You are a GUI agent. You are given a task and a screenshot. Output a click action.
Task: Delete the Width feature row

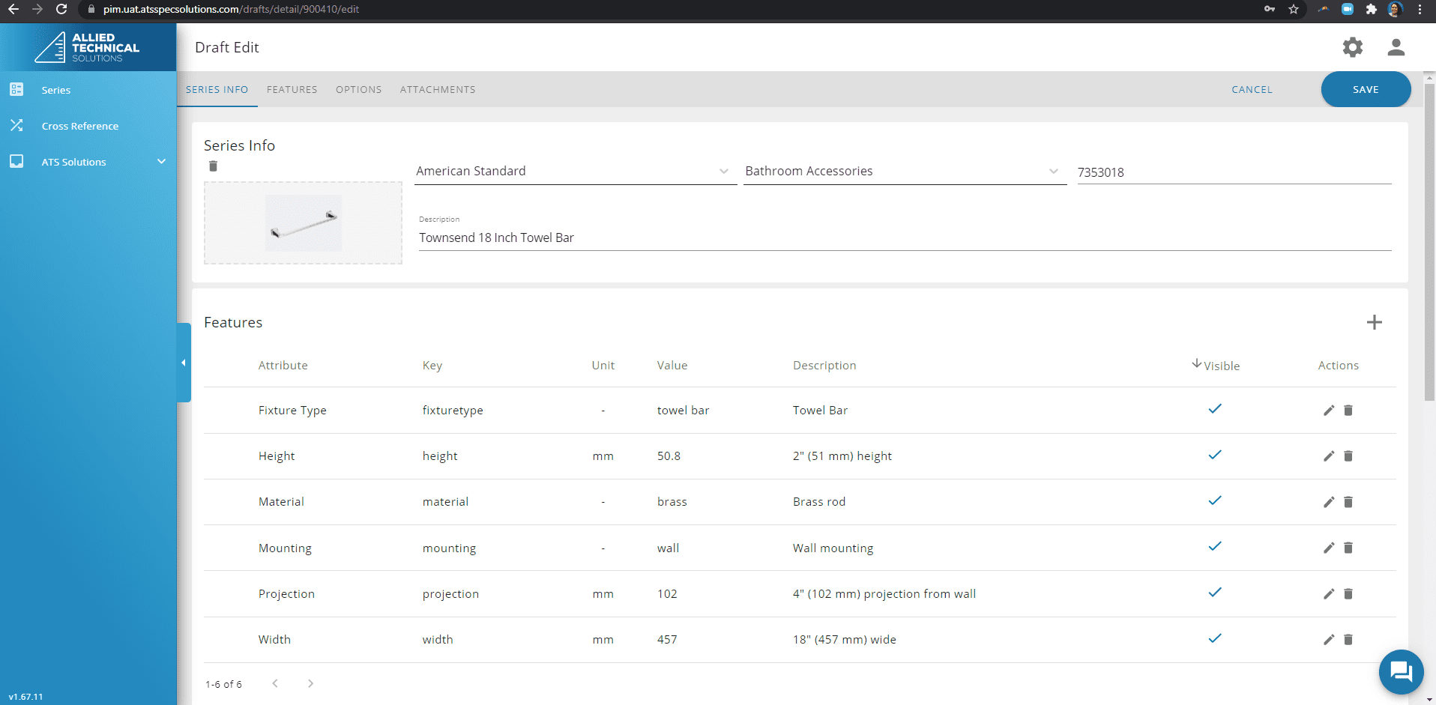coord(1348,640)
